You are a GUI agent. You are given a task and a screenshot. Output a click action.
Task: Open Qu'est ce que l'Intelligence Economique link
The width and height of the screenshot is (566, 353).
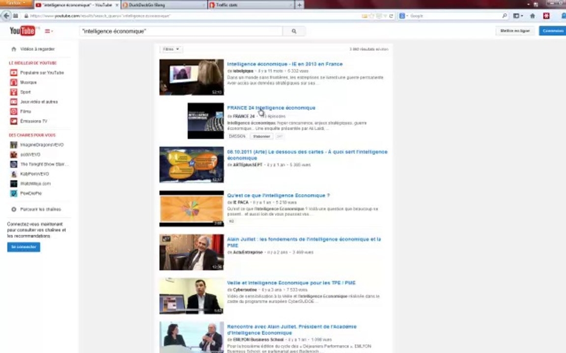point(278,196)
